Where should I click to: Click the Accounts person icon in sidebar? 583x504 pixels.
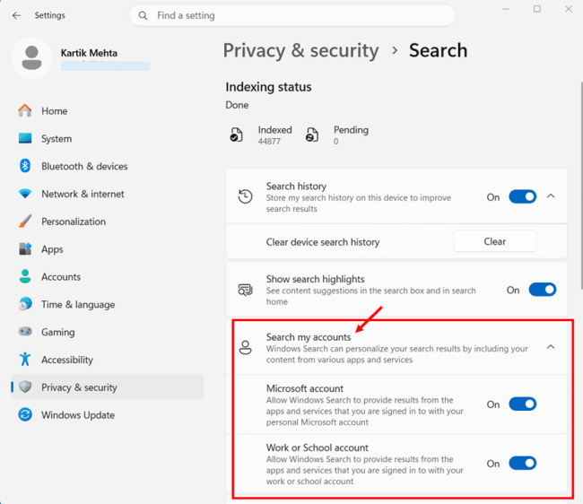click(x=25, y=276)
